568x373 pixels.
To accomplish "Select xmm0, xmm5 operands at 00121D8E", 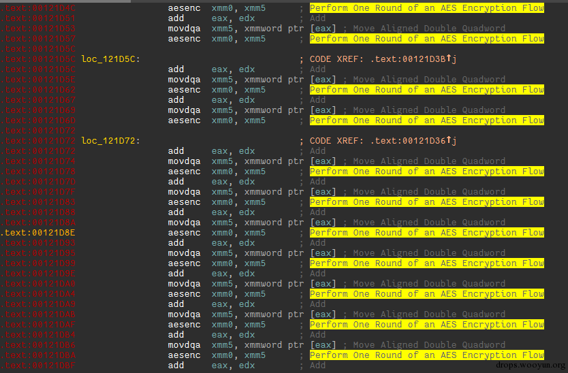I will pyautogui.click(x=239, y=233).
